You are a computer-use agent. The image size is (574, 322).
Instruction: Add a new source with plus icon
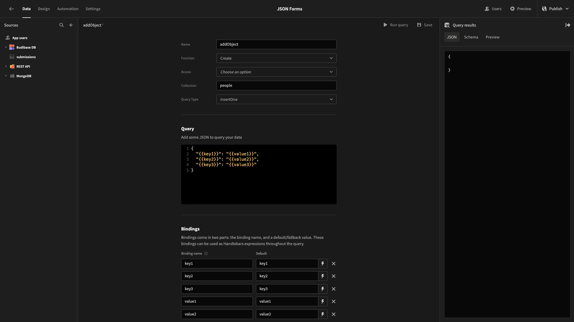71,25
